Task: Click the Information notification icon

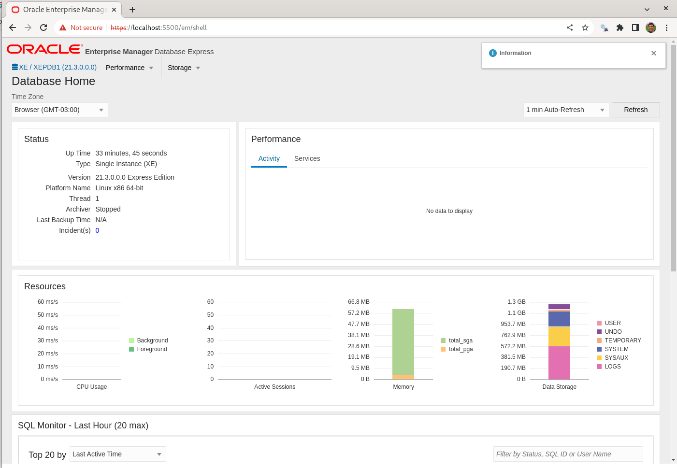Action: coord(493,53)
